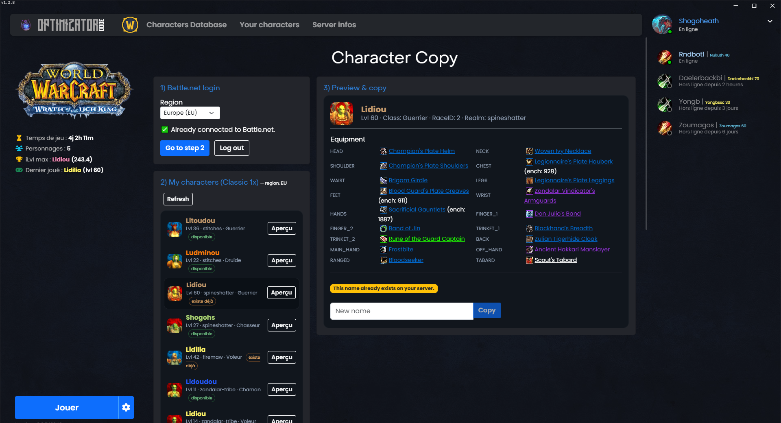781x423 pixels.
Task: Click the main page vertical scrollbar
Action: 646,134
